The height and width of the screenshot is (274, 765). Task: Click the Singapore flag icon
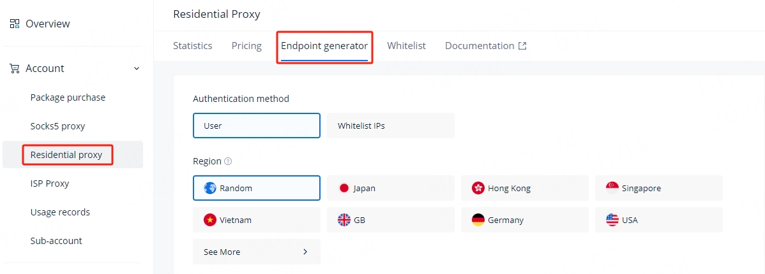[612, 187]
